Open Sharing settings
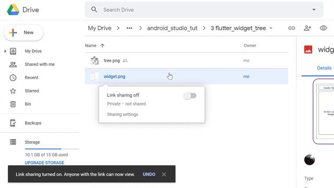The height and width of the screenshot is (188, 334). 123,114
